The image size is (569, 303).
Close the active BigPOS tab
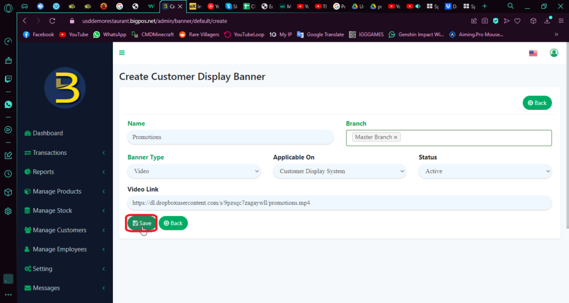(x=181, y=7)
